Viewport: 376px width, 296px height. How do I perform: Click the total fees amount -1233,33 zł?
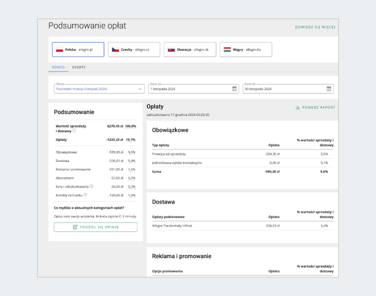tap(114, 140)
